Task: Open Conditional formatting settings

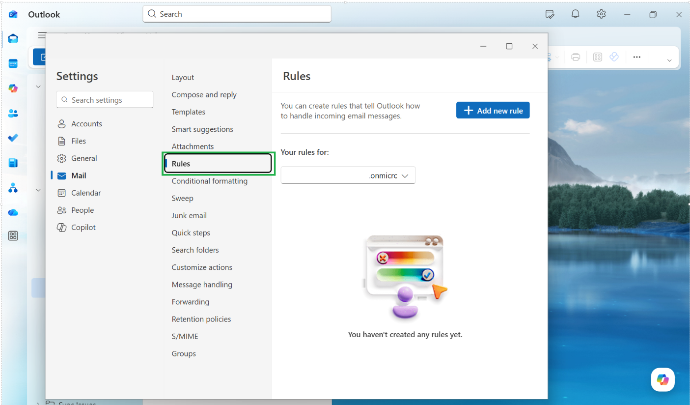Action: 210,181
